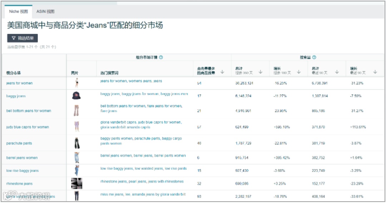Viewport: 386px width, 203px height.
Task: Click the 图片 column header
Action: click(75, 73)
